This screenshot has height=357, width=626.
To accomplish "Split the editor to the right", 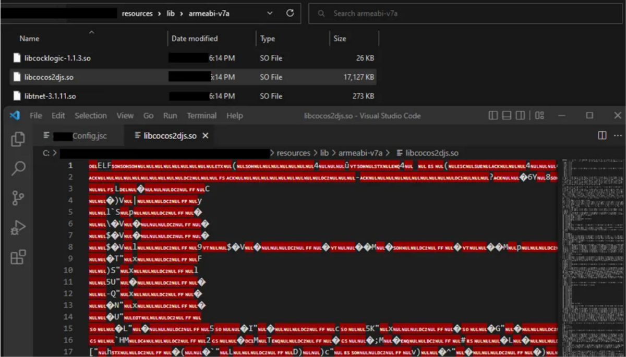I will coord(602,136).
